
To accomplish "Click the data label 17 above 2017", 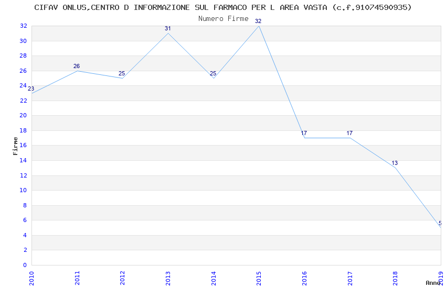I will pos(349,133).
